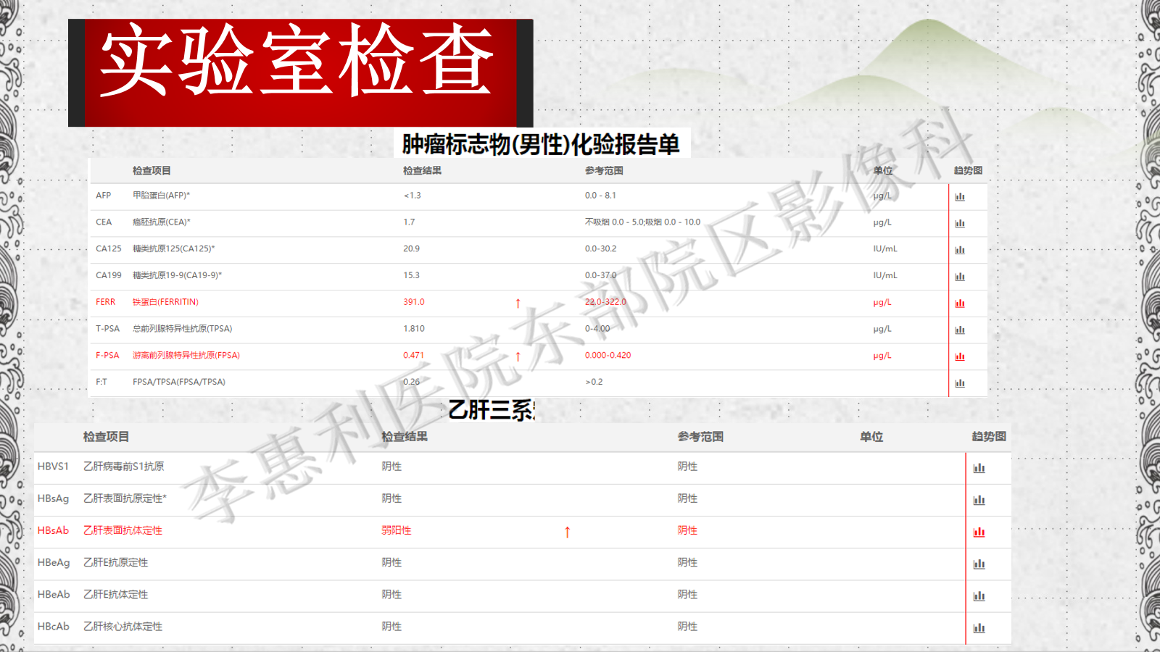Click the FERR code cell
Screen dimensions: 1160x652
click(105, 302)
